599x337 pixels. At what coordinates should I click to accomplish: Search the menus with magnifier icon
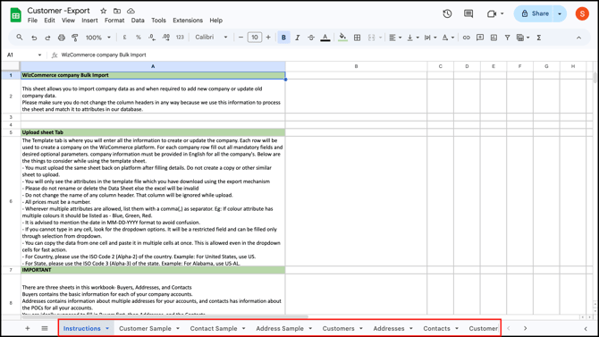tap(19, 37)
